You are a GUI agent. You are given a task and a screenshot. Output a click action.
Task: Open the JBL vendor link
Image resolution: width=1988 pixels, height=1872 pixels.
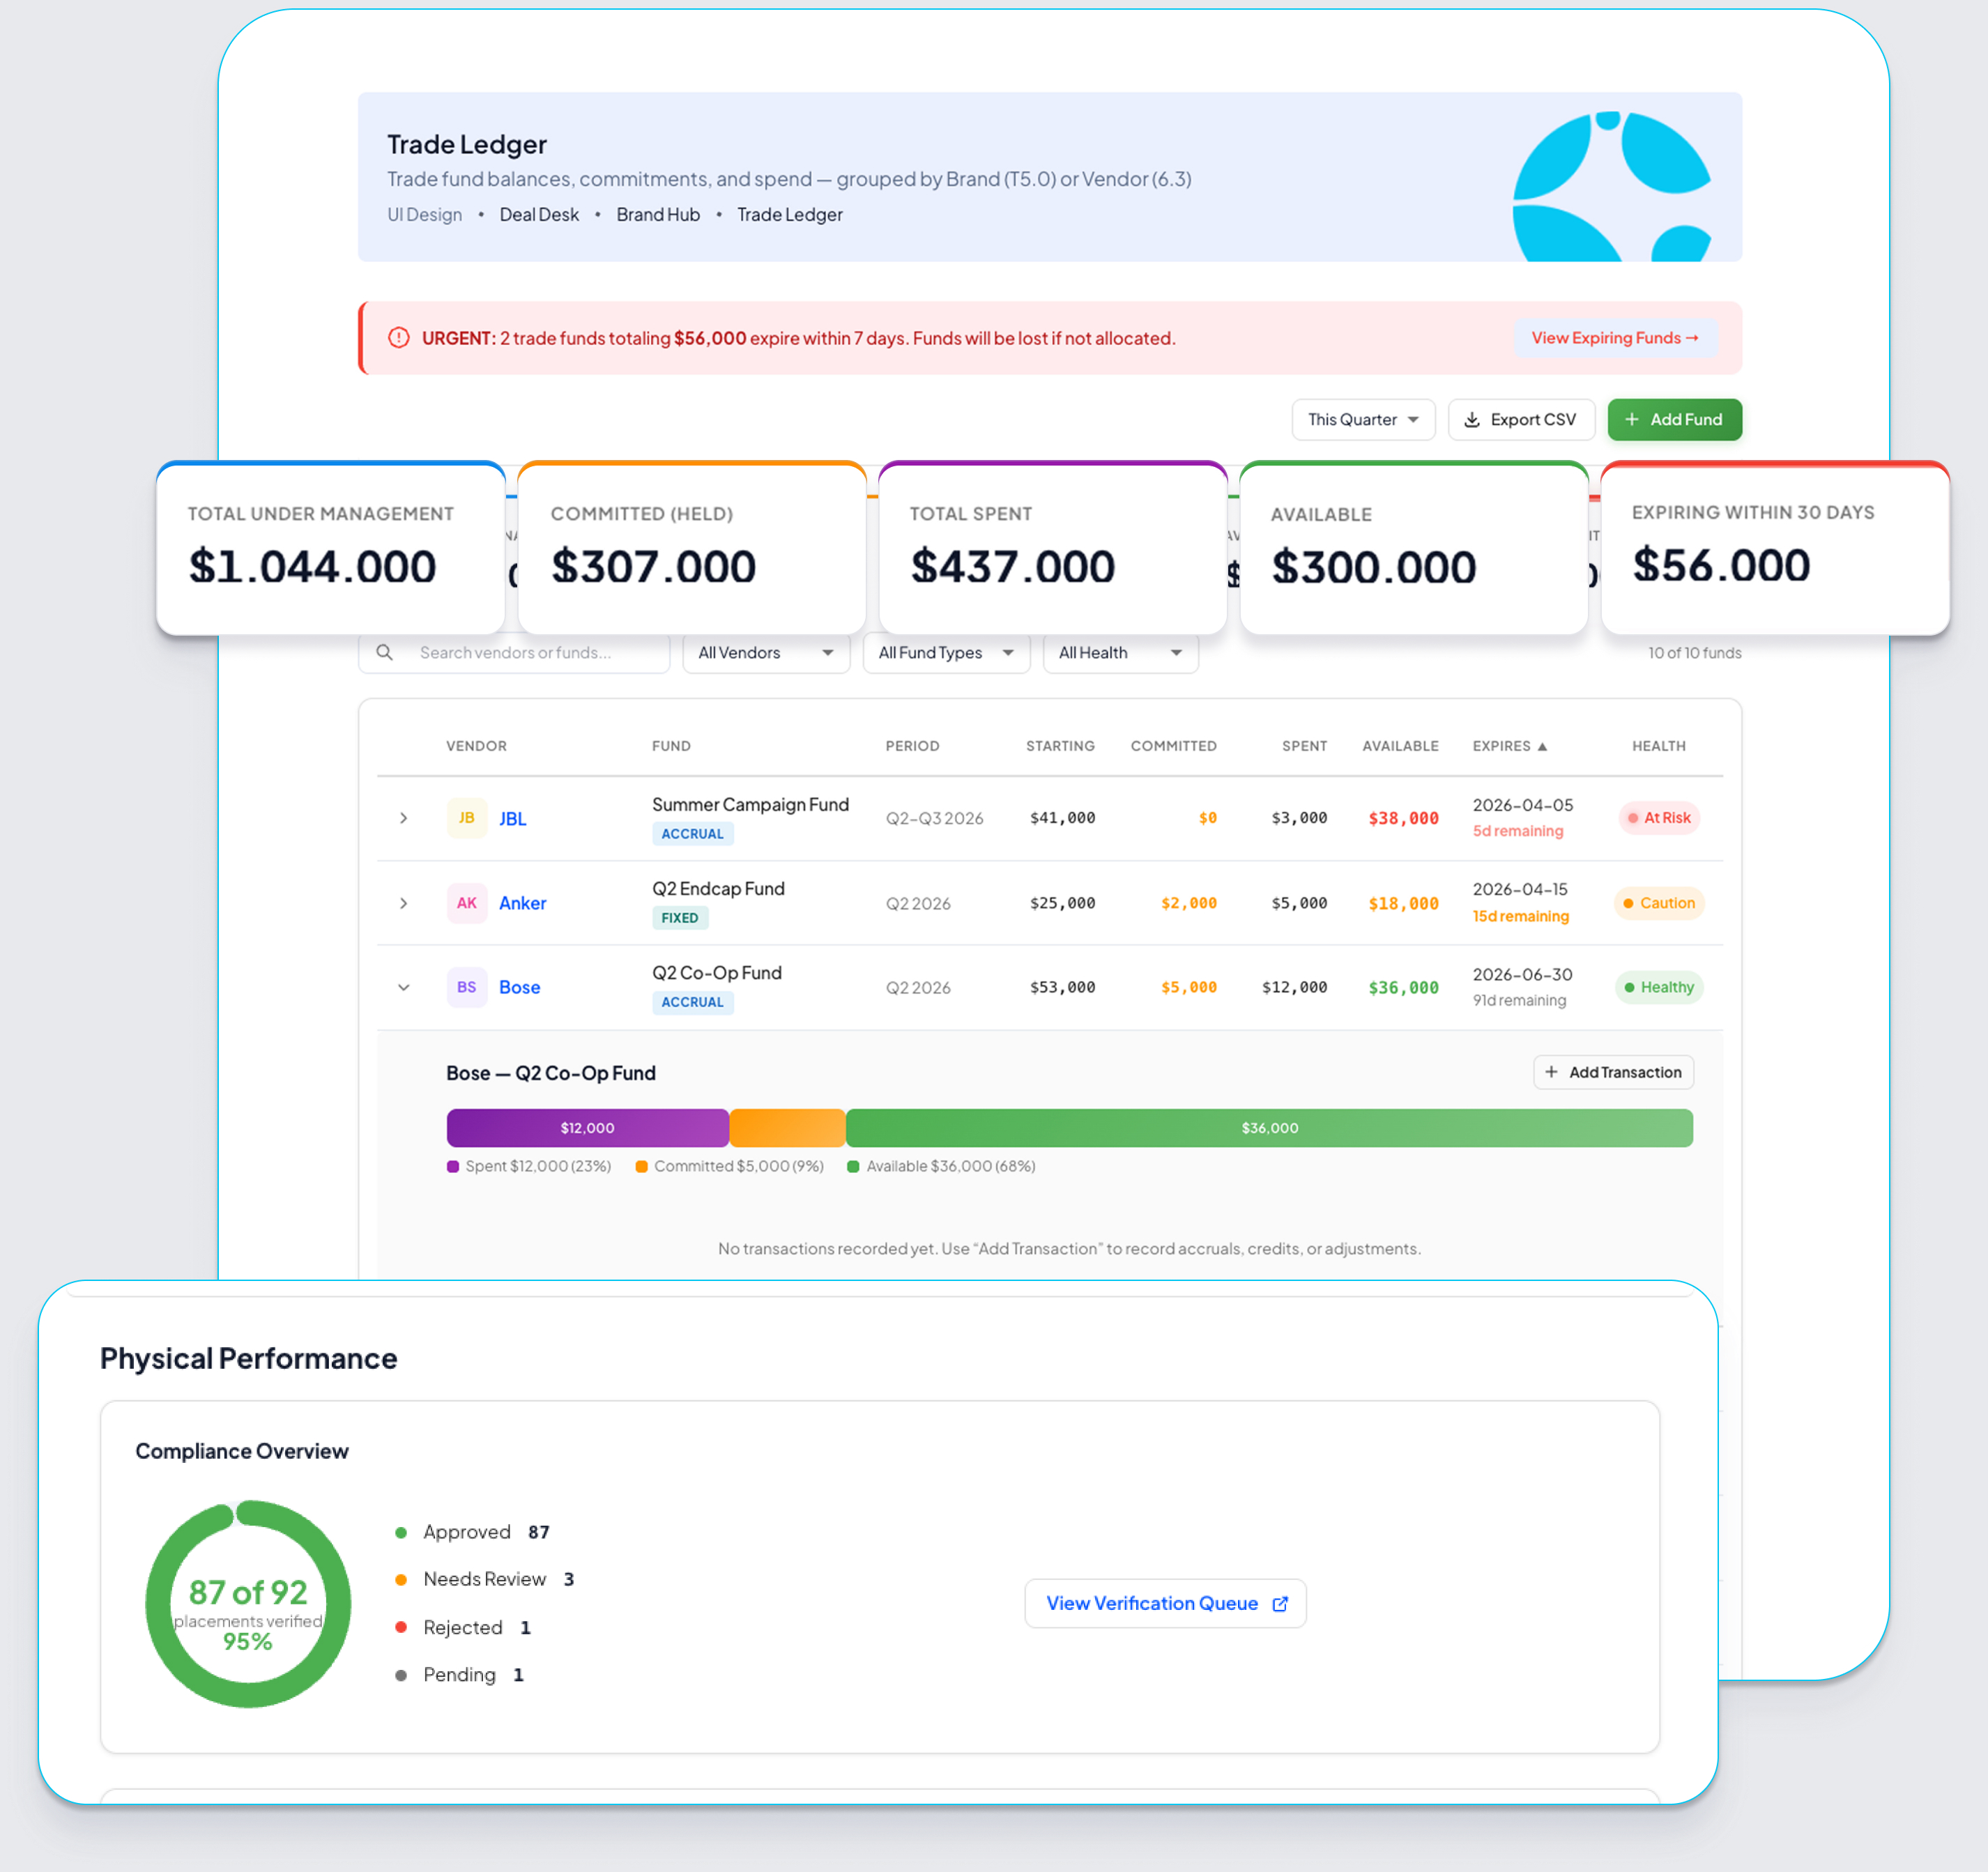(x=513, y=819)
